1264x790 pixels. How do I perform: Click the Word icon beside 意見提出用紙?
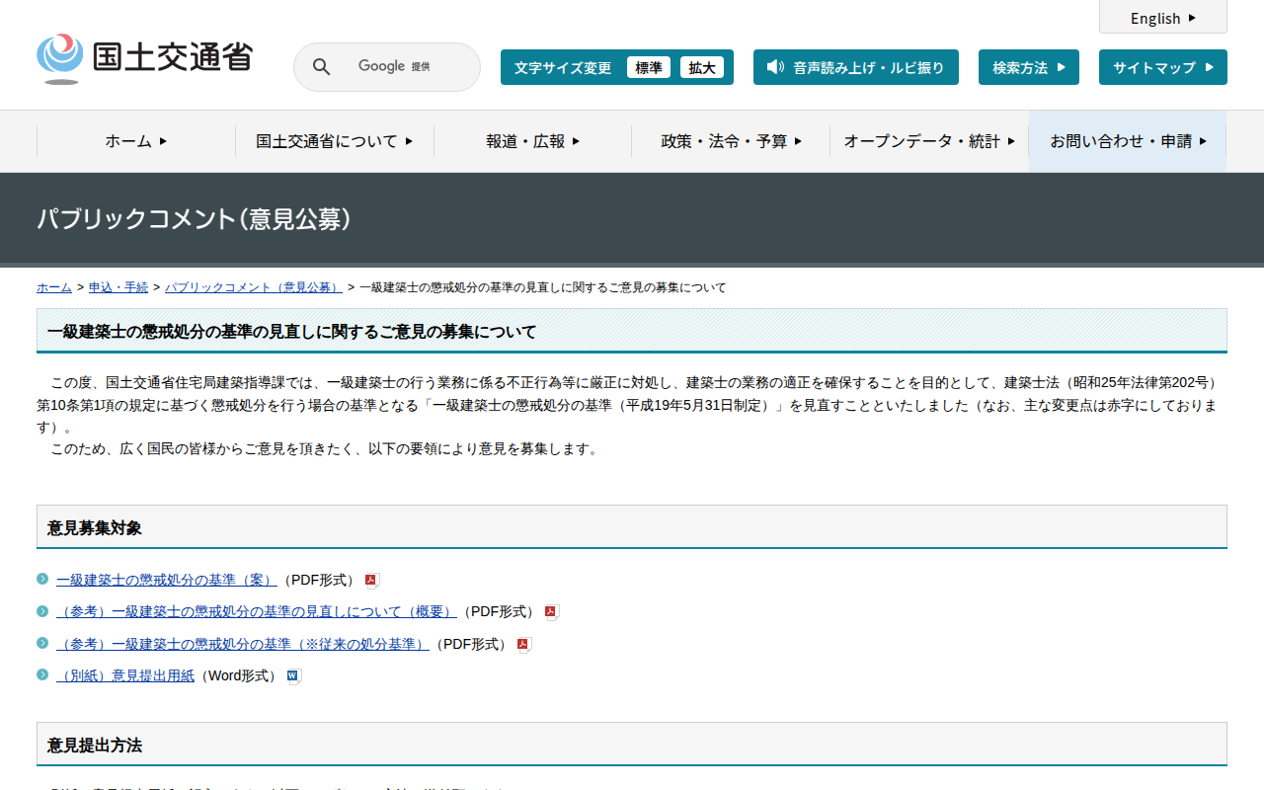(292, 675)
